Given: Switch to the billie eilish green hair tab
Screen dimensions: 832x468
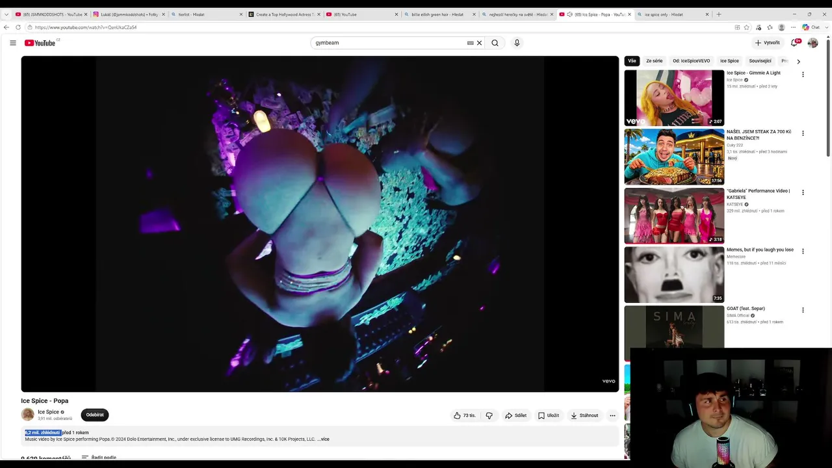Looking at the screenshot, I should (439, 14).
